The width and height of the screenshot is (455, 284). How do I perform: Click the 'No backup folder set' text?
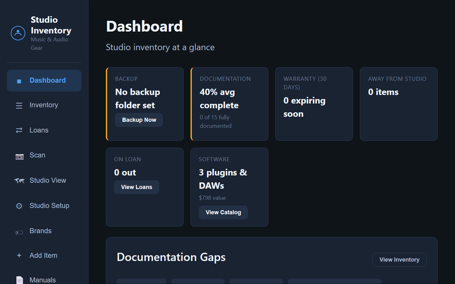pyautogui.click(x=138, y=99)
